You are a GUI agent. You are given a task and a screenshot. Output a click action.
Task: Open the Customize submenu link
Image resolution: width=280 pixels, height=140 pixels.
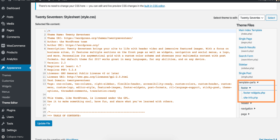[x=8, y=81]
